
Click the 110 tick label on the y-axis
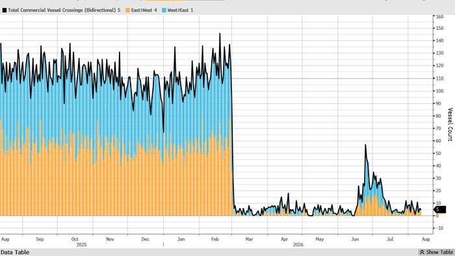pyautogui.click(x=440, y=78)
